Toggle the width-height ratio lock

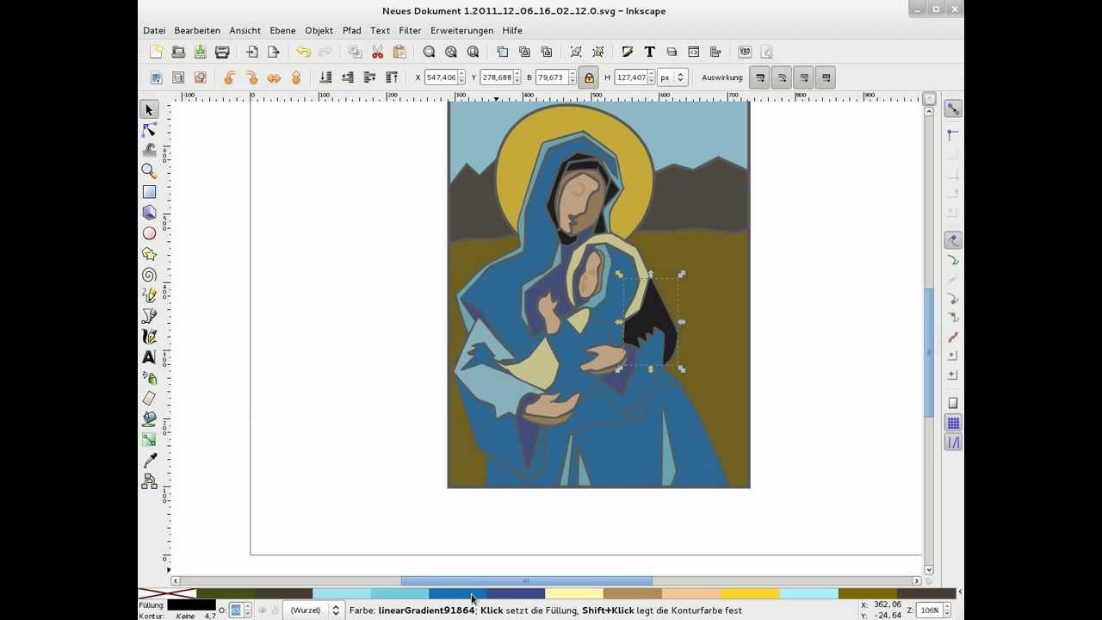pos(589,77)
